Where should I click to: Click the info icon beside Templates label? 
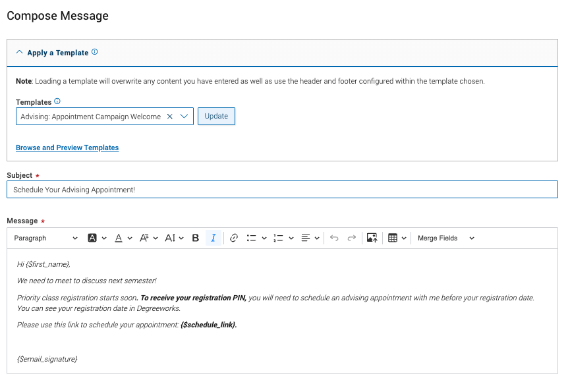tap(57, 101)
